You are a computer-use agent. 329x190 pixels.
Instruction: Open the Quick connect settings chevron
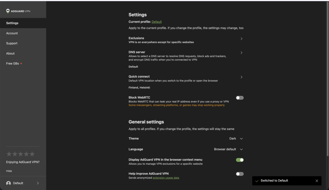(241, 77)
